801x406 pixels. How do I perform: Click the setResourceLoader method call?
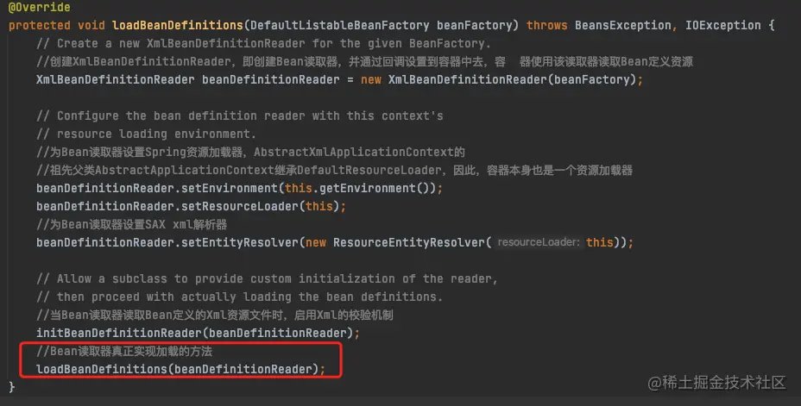point(240,206)
